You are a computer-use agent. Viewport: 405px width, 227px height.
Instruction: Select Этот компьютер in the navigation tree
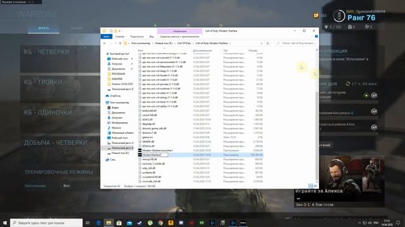pos(120,102)
